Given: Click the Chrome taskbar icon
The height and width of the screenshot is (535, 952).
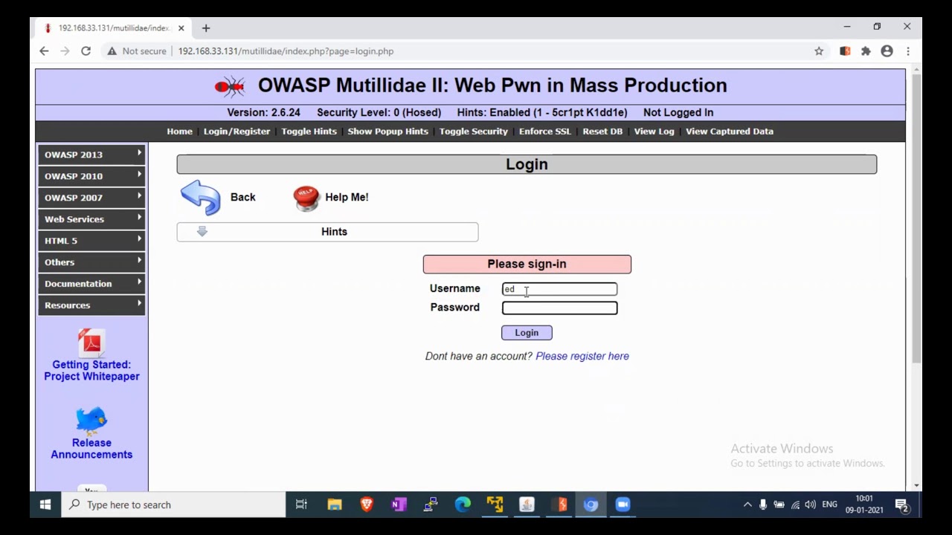Looking at the screenshot, I should (x=591, y=505).
